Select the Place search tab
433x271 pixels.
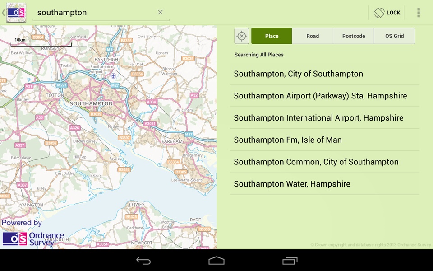tap(272, 36)
